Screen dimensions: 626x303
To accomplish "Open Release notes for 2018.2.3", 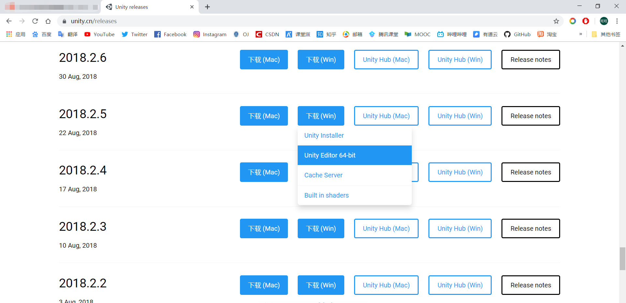I will coord(531,228).
